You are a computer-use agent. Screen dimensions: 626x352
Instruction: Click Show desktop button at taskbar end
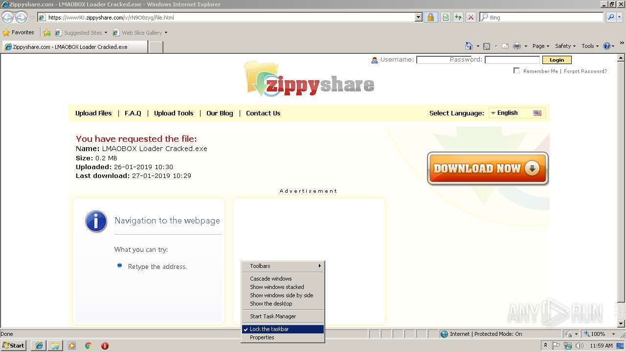click(620, 346)
